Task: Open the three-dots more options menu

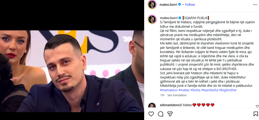Action: (255, 5)
